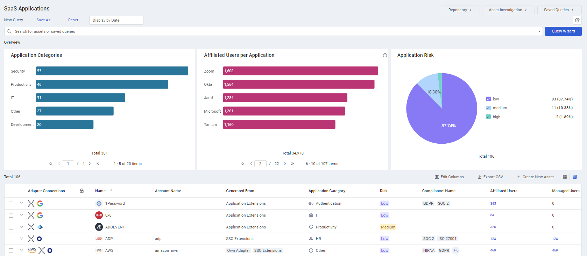
Task: Switch to table view icon
Action: [x=575, y=177]
